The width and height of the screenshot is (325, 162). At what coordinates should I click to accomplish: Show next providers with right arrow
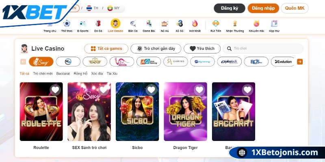click(300, 62)
